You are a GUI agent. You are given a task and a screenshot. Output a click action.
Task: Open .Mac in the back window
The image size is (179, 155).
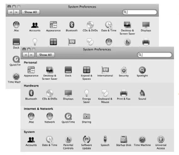click(x=16, y=26)
